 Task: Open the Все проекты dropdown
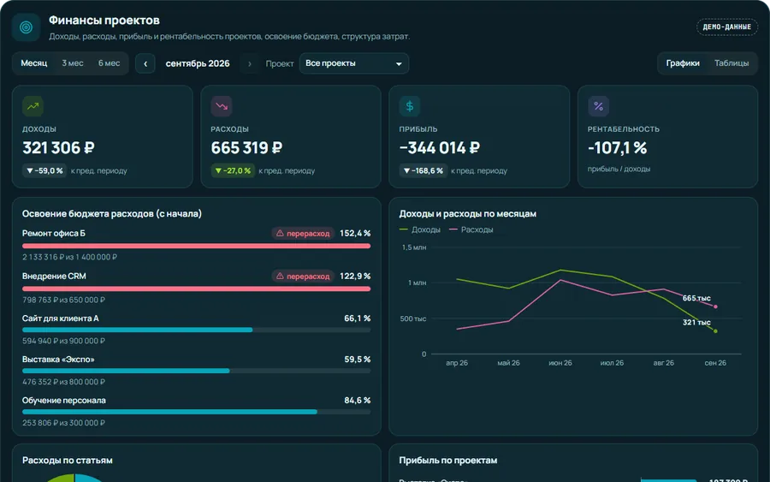[x=354, y=63]
